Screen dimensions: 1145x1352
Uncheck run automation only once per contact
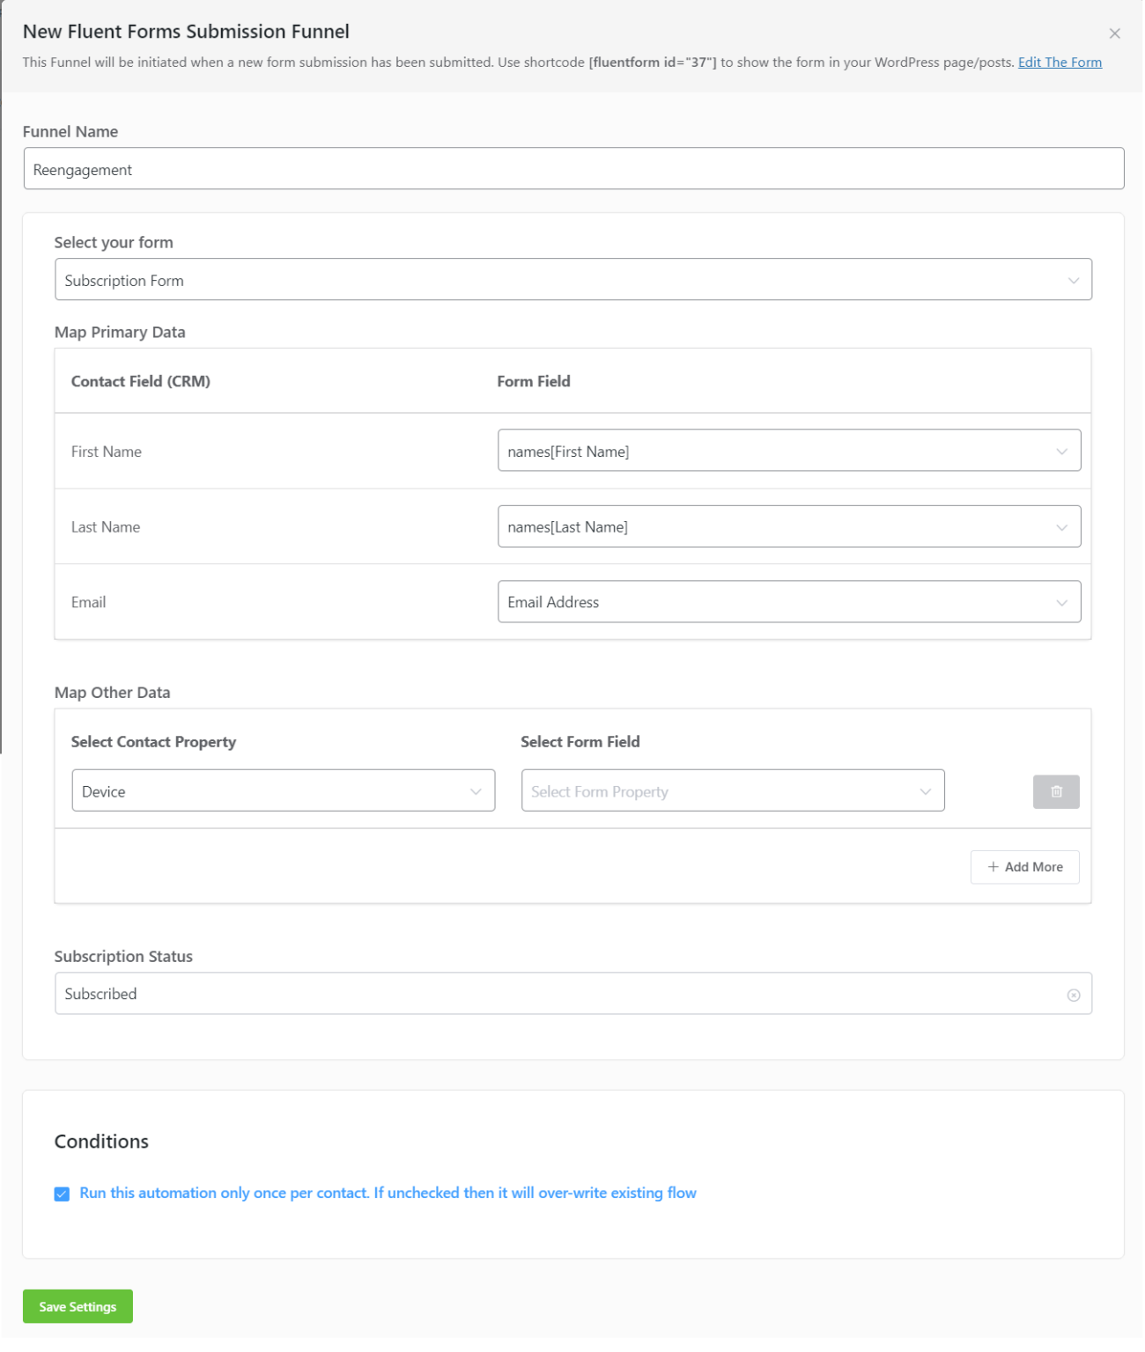(x=61, y=1194)
